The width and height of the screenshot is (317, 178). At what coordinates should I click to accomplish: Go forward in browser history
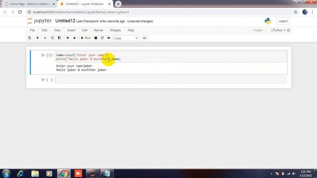[x=12, y=12]
